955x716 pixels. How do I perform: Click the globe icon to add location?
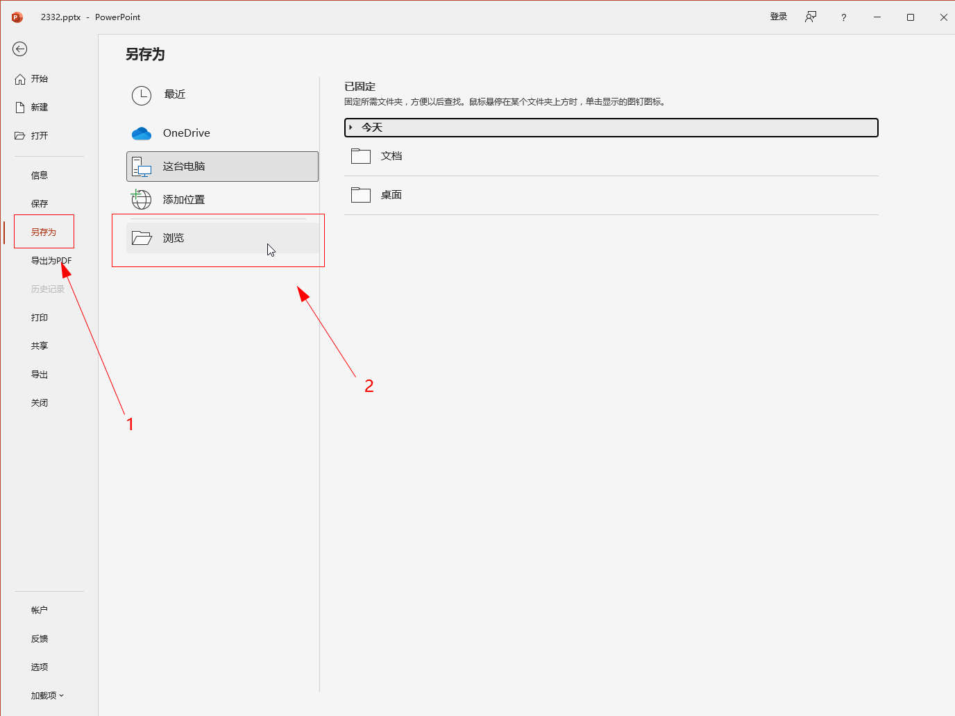142,200
